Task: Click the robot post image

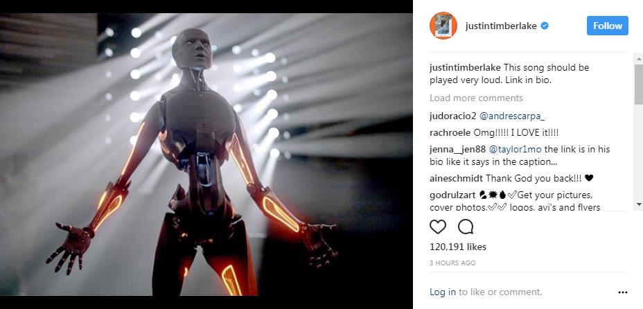Action: click(x=206, y=154)
